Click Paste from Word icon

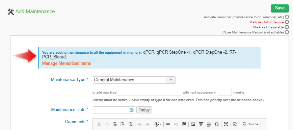coord(130,124)
